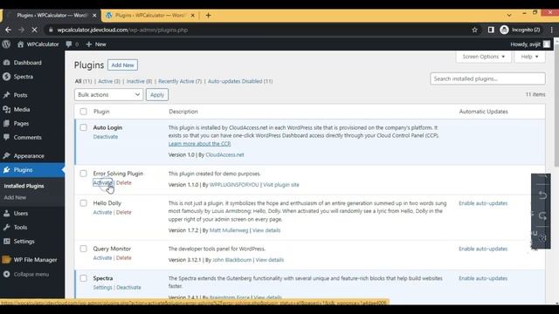
Task: Open Add New plugins submenu item
Action: click(15, 197)
